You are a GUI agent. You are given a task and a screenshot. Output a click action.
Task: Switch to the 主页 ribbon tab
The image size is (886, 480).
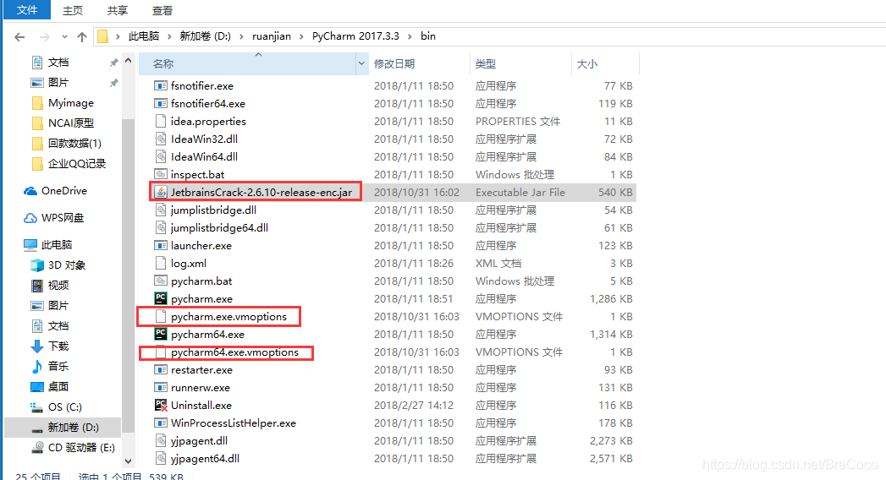pyautogui.click(x=72, y=10)
